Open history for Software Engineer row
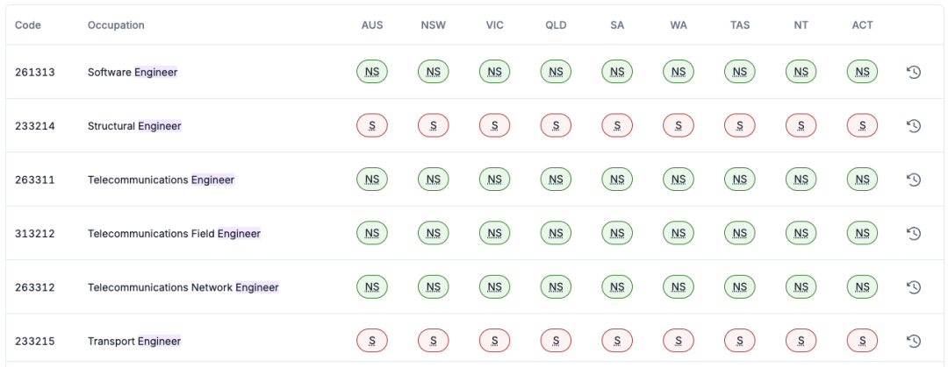Image resolution: width=948 pixels, height=367 pixels. coord(913,72)
